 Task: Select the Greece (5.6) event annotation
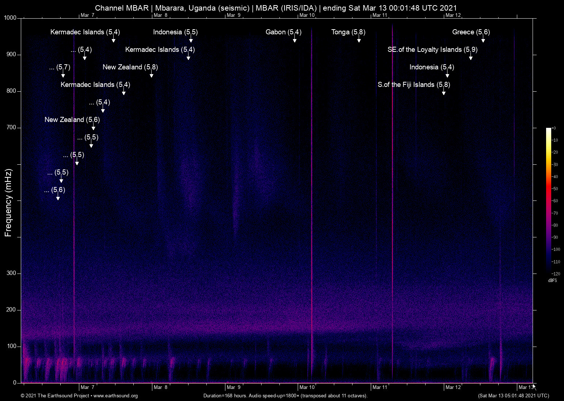click(470, 32)
